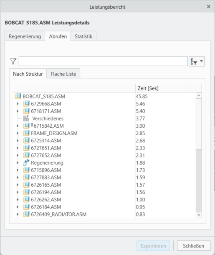The width and height of the screenshot is (215, 255).
Task: Click the 6726194.ASM assembly icon
Action: click(x=26, y=192)
